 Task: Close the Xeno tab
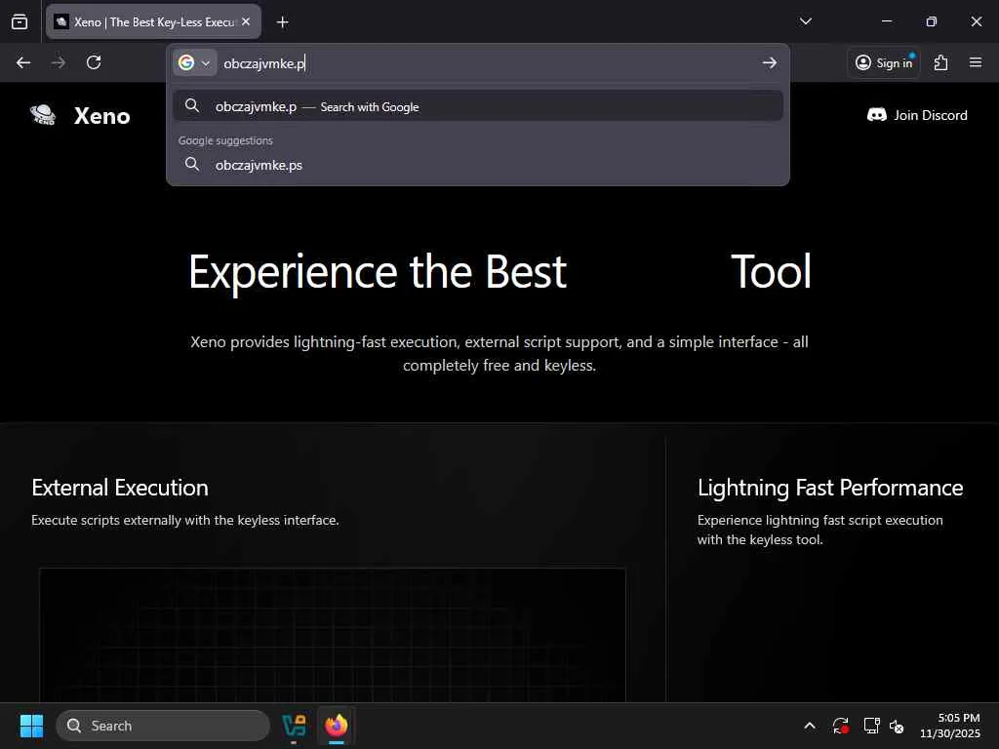pos(246,21)
